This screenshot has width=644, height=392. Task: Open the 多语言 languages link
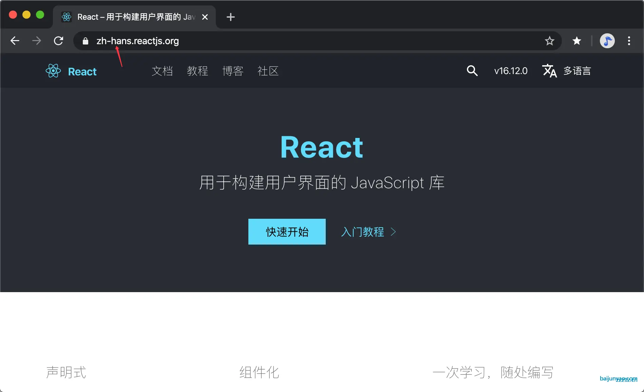577,71
